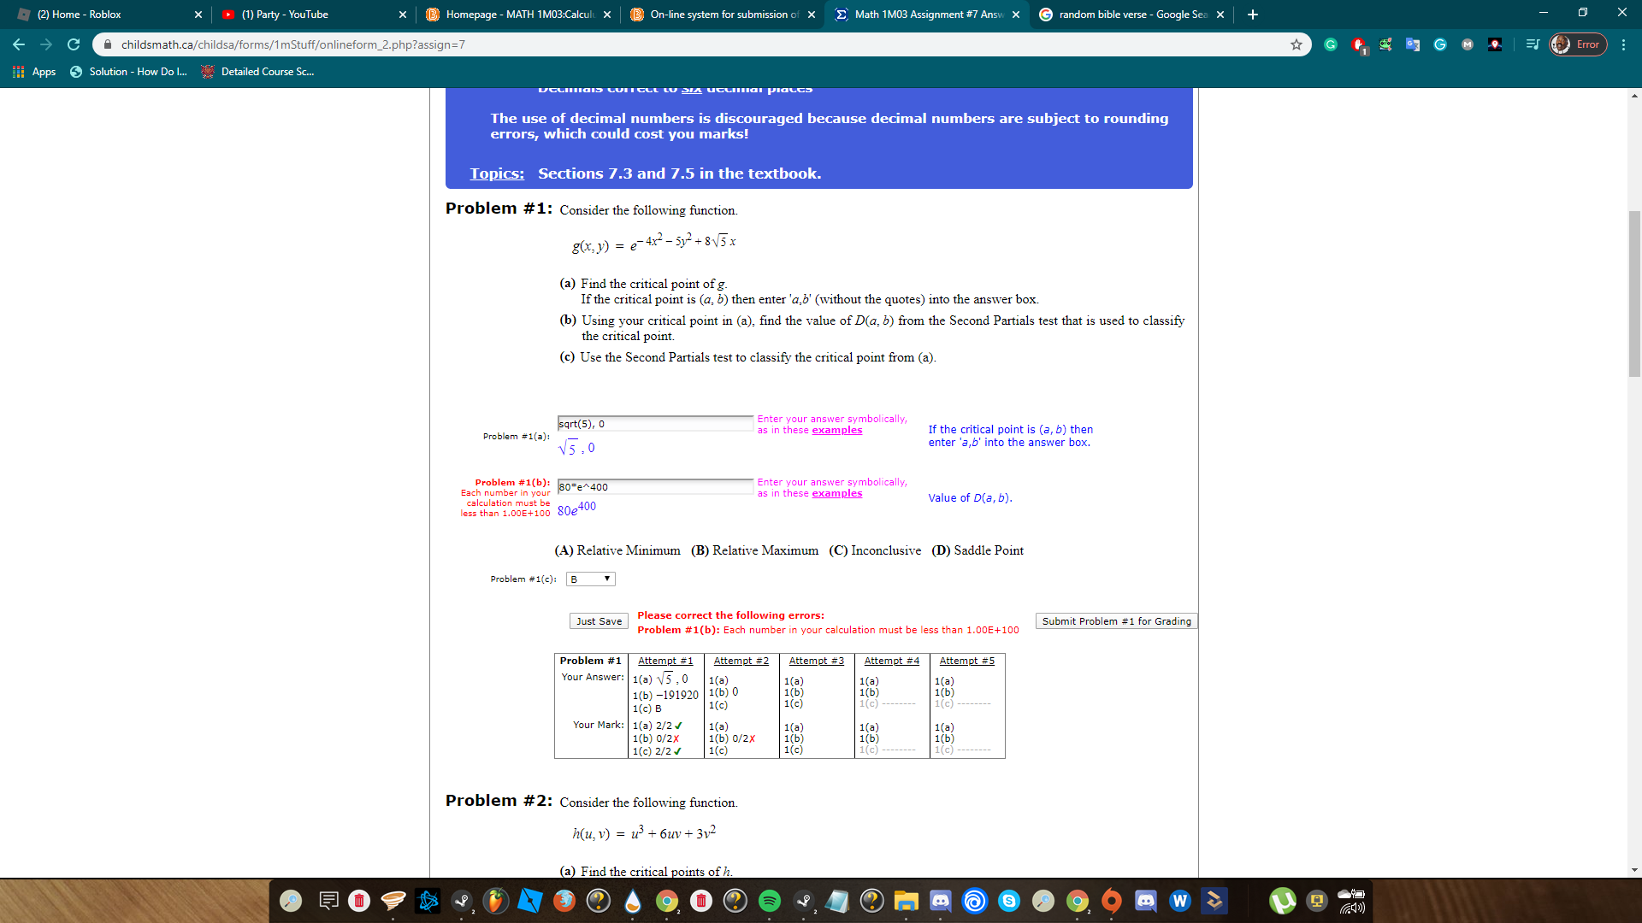Open Spotify from the taskbar
The image size is (1642, 923).
pos(770,900)
